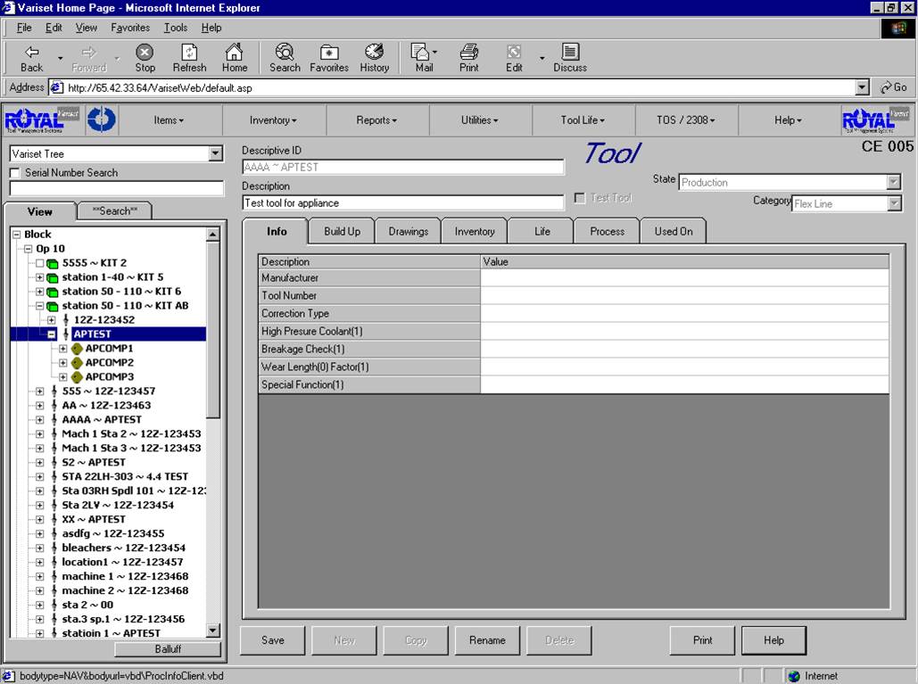The width and height of the screenshot is (918, 684).
Task: Click the Discuss toolbar icon
Action: [x=570, y=52]
